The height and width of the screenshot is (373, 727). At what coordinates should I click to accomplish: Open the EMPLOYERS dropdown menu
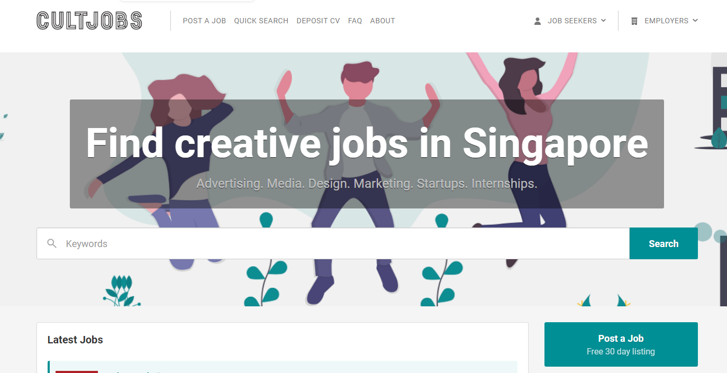[x=665, y=21]
